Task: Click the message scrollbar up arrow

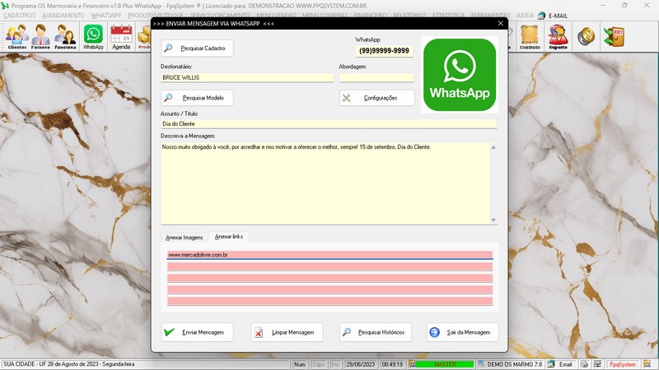Action: [x=493, y=147]
